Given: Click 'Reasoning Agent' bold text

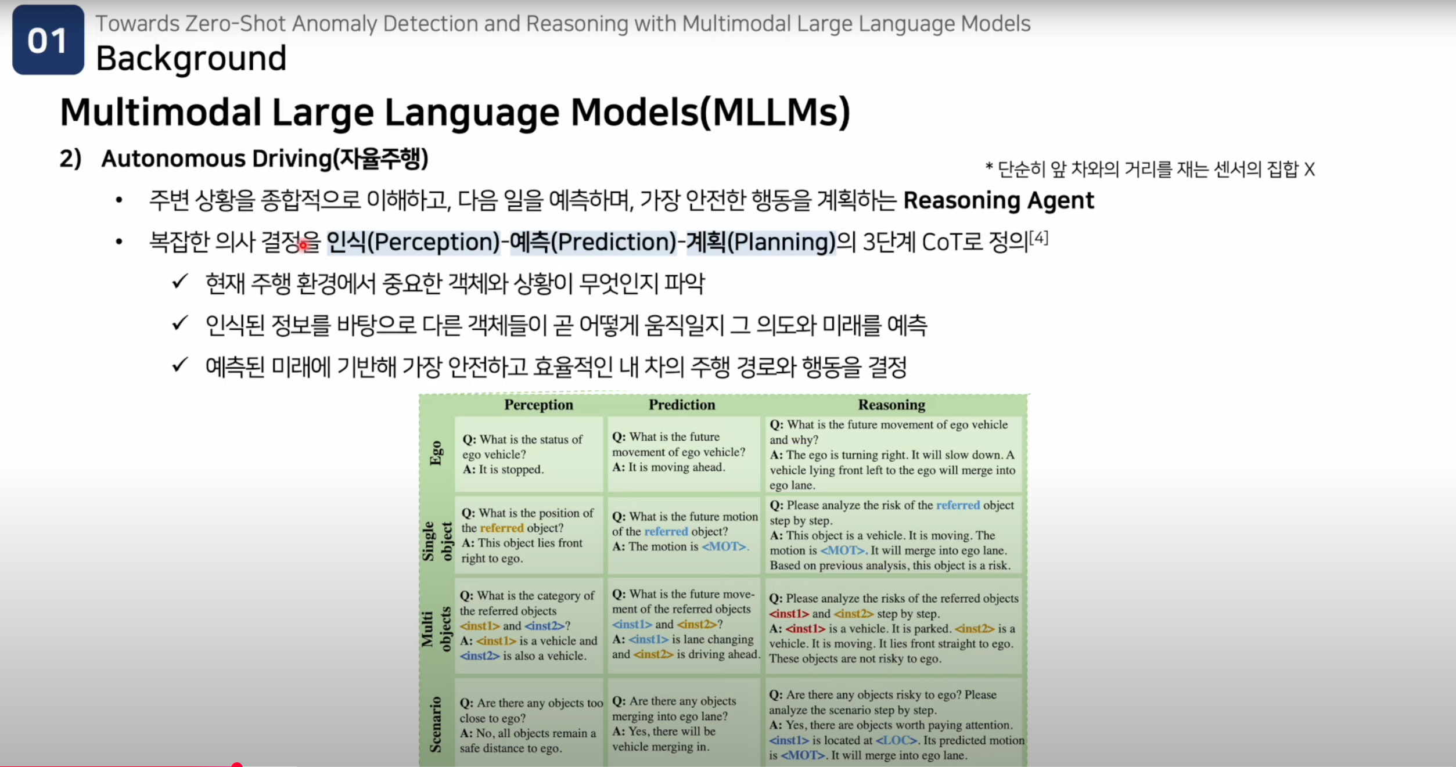Looking at the screenshot, I should 998,200.
